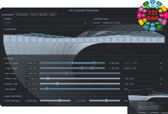
Task: Click the Target range lower slider handle
Action: [x=82, y=68]
